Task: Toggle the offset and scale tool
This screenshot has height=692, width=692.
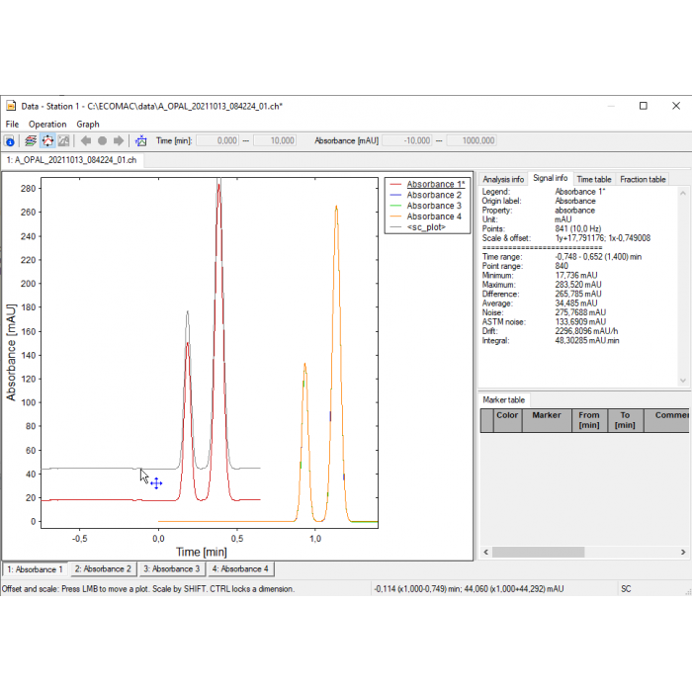Action: [x=47, y=141]
